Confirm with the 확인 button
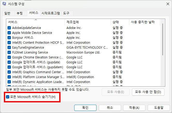 click(85, 108)
